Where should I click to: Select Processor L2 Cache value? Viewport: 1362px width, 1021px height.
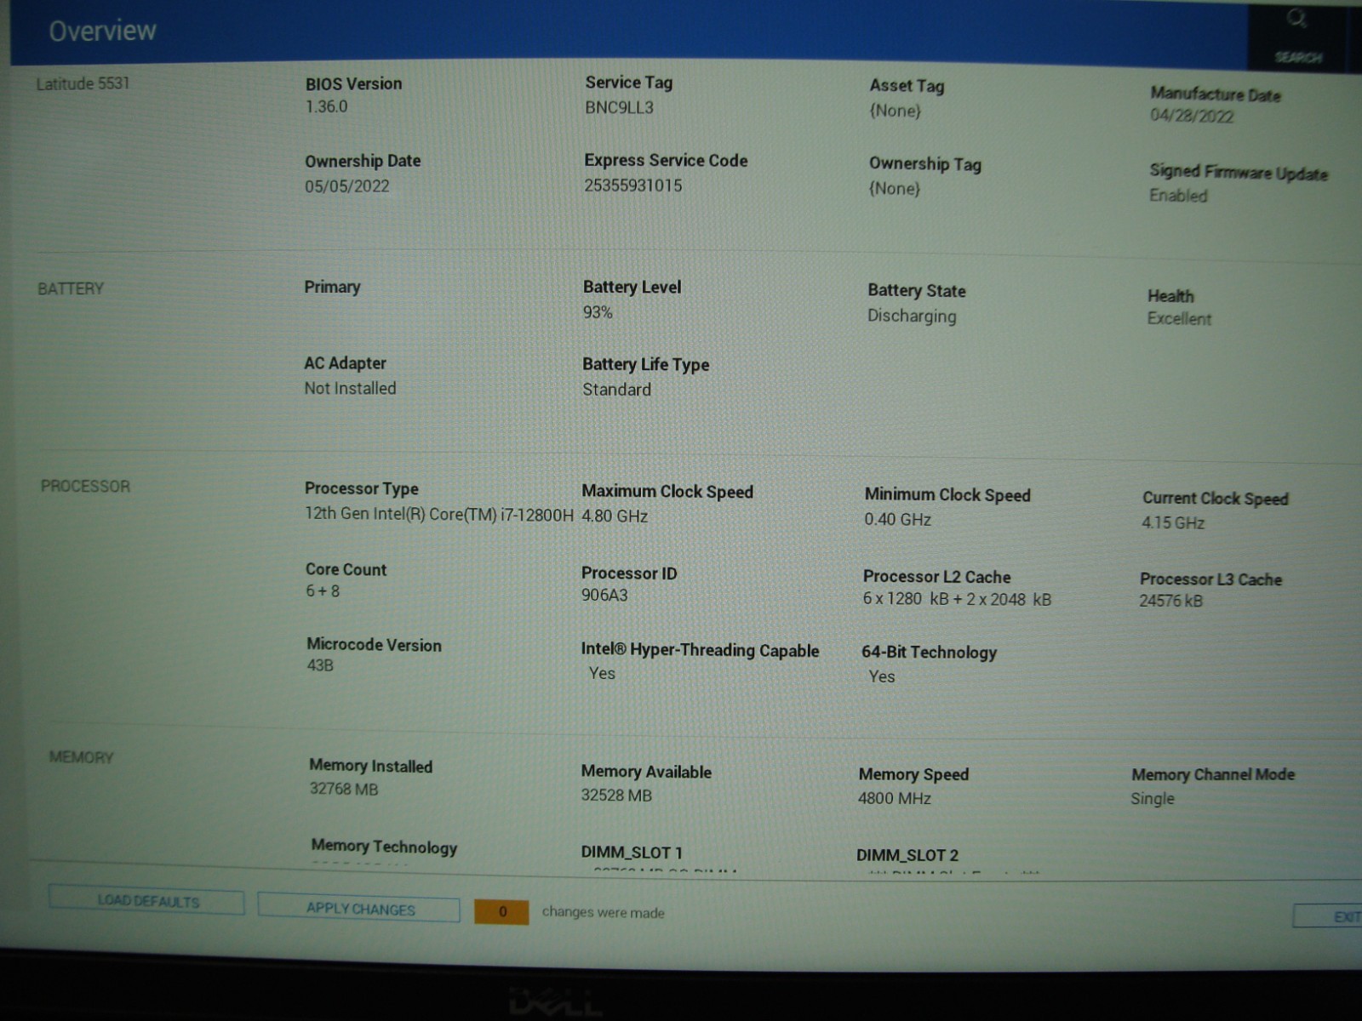point(957,599)
